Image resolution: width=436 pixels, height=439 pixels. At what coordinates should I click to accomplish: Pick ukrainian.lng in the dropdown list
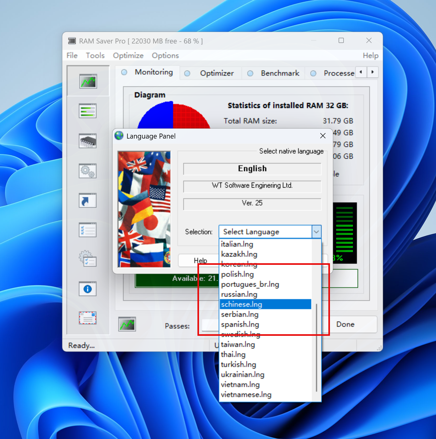pos(242,375)
